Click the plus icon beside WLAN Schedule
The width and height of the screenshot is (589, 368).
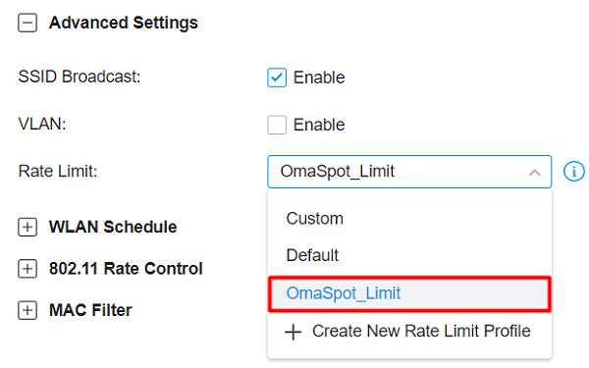coord(27,228)
